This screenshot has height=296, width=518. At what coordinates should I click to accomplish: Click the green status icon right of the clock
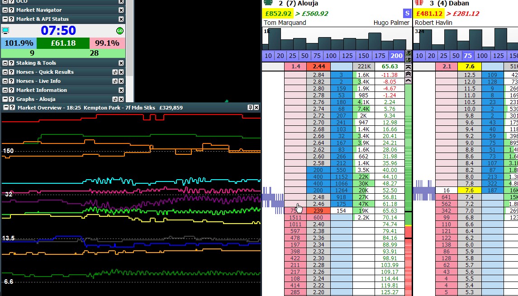120,30
